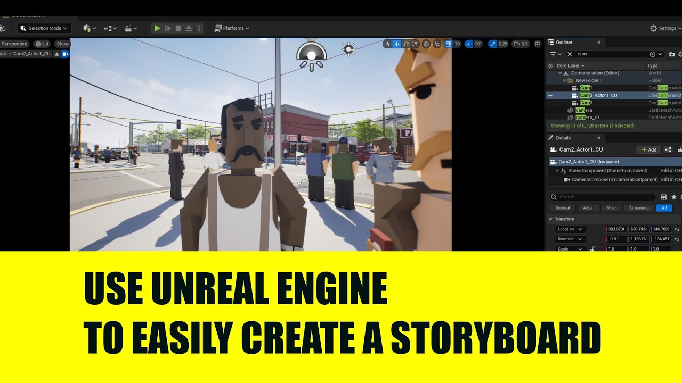
Task: Open the Blueprints dropdown in toolbar
Action: click(x=110, y=28)
